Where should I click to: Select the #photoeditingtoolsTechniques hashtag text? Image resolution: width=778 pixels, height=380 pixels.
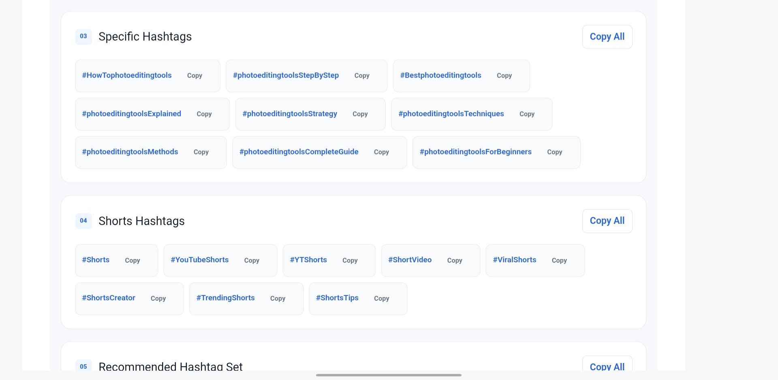(x=451, y=114)
